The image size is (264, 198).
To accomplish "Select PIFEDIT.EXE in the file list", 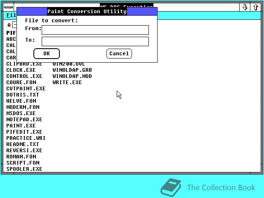I will [24, 132].
